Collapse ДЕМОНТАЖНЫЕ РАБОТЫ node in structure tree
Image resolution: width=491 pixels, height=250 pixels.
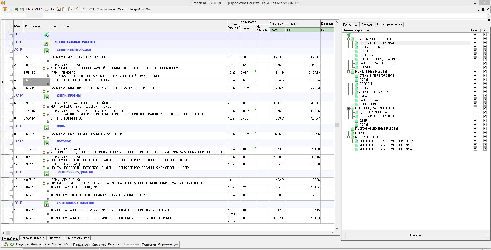(348, 39)
